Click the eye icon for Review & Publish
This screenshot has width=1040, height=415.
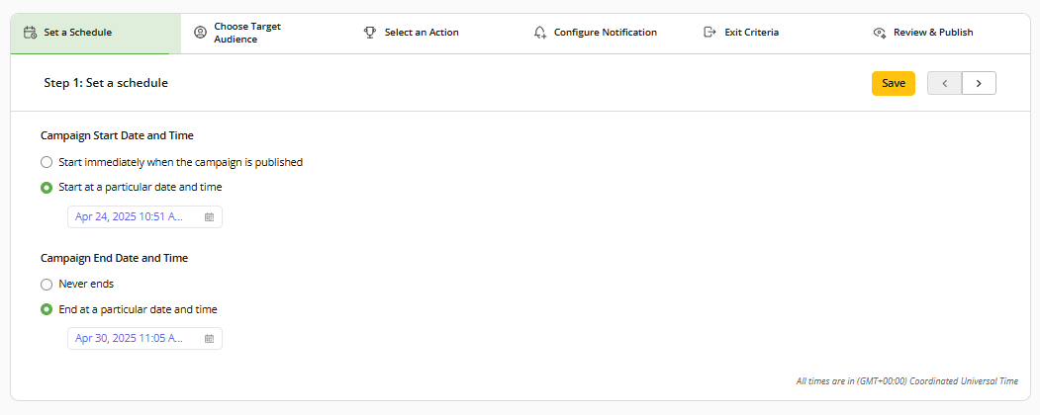880,33
